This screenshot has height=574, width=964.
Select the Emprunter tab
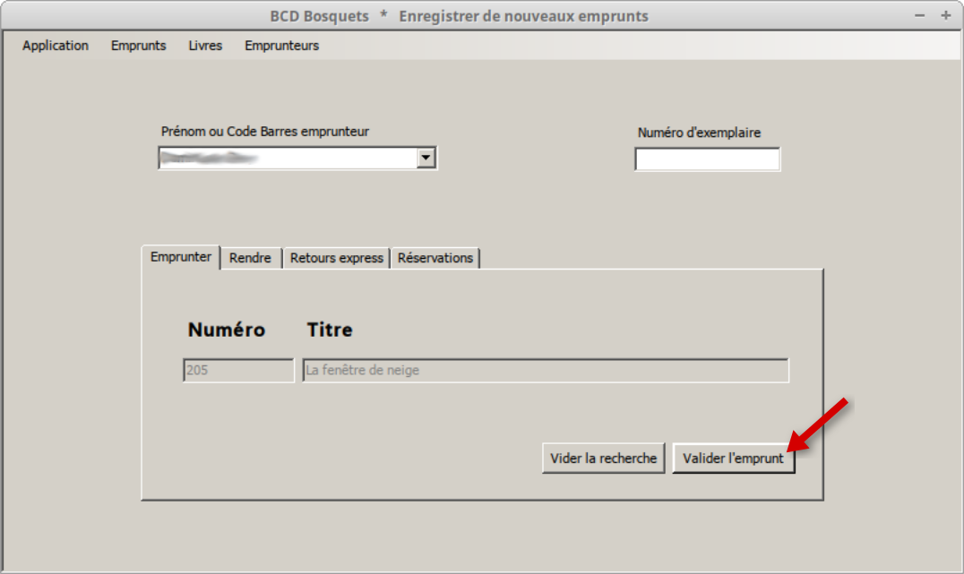pyautogui.click(x=179, y=257)
